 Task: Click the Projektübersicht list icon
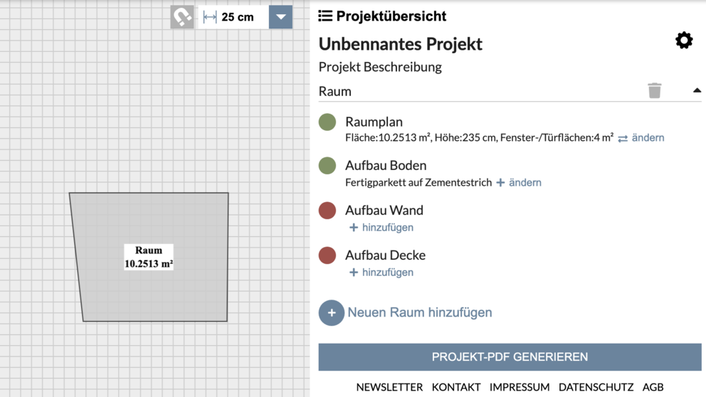(325, 16)
